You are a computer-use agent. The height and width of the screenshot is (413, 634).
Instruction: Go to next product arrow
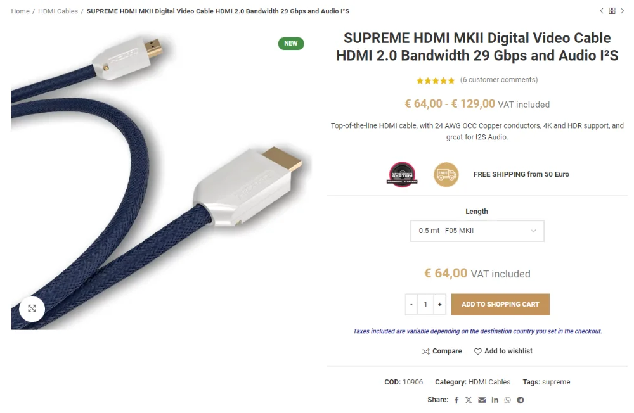tap(622, 11)
